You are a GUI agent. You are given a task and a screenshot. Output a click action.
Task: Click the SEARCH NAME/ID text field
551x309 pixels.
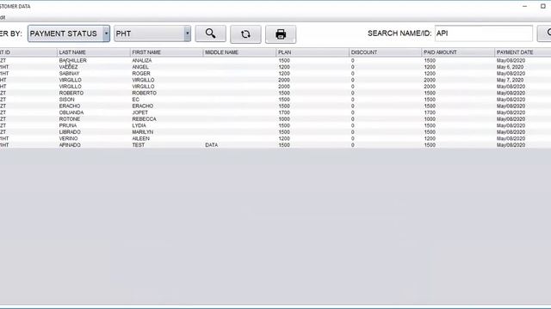[484, 33]
